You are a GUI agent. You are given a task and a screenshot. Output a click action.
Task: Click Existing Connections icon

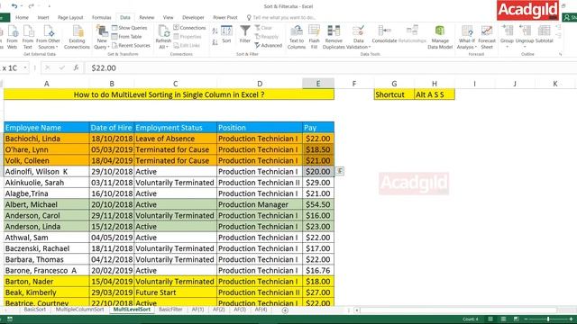[77, 37]
